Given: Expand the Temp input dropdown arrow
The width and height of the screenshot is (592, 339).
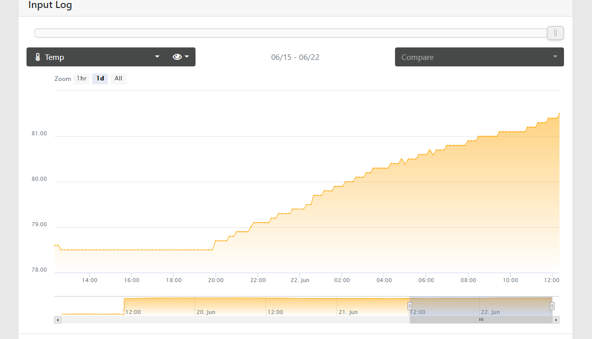Looking at the screenshot, I should 157,57.
